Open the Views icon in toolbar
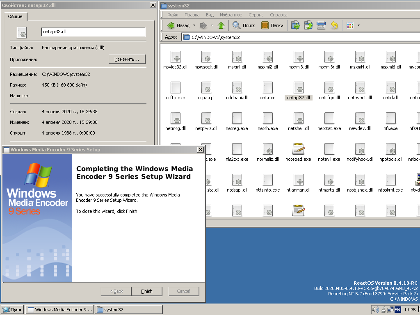The image size is (420, 315). coord(350,25)
